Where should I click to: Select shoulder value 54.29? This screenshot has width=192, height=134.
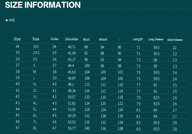pyautogui.click(x=72, y=116)
